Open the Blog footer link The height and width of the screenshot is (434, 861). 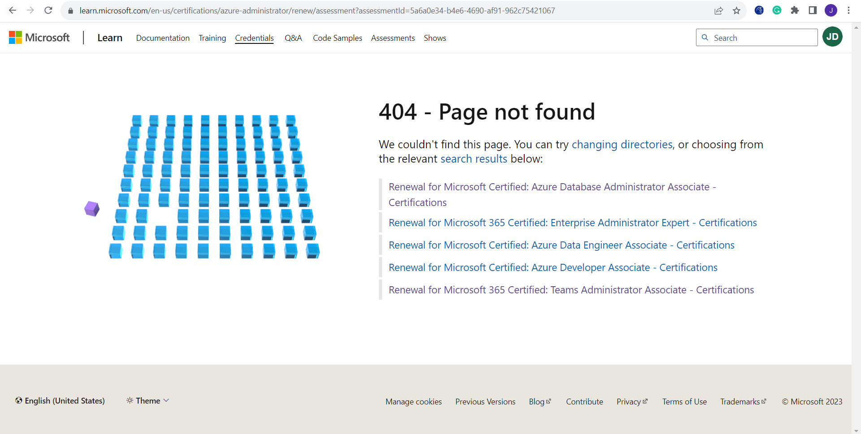tap(540, 402)
